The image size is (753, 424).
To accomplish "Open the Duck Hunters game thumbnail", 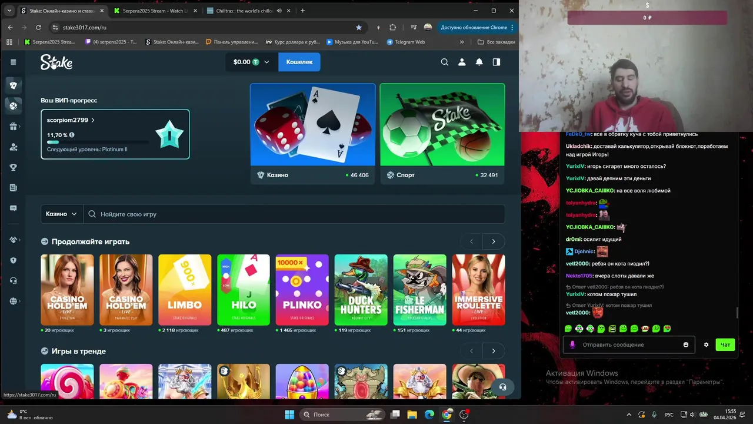I will 361,290.
